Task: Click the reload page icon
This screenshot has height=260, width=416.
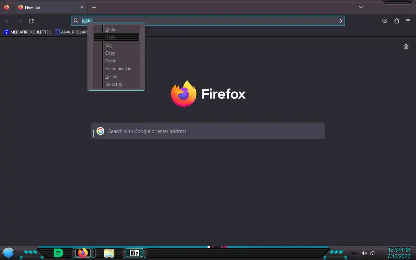Action: (31, 21)
